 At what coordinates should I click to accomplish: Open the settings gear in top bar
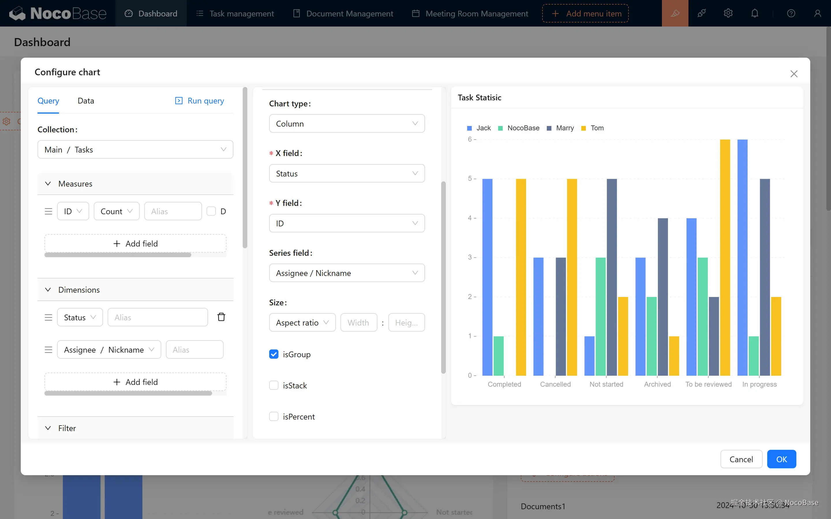pos(728,13)
